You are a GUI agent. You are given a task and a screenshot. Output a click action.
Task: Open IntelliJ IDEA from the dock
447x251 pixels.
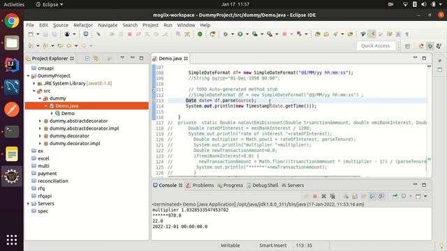(12, 65)
